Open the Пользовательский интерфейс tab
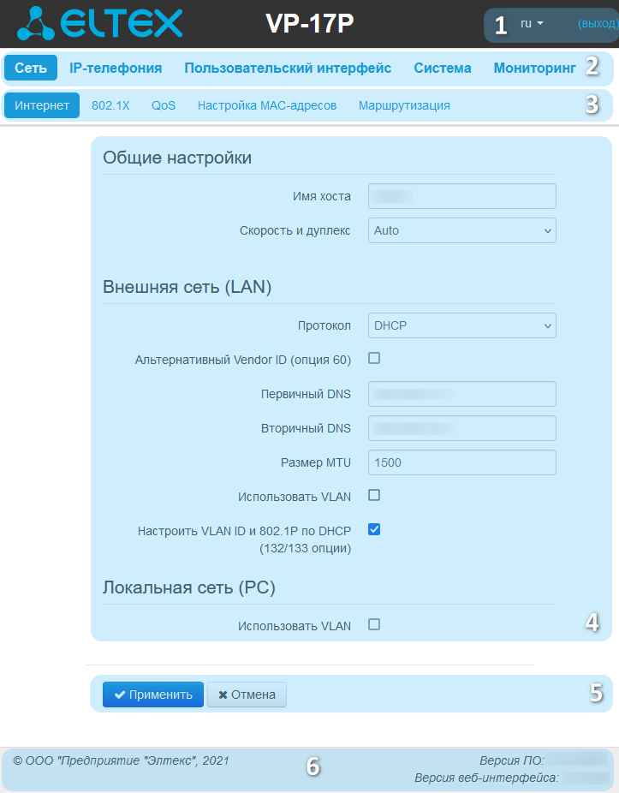 click(x=288, y=68)
